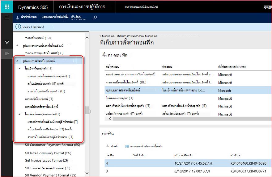Click KB4048460,KB4046398 description cell
This screenshot has width=272, height=177.
click(x=249, y=163)
